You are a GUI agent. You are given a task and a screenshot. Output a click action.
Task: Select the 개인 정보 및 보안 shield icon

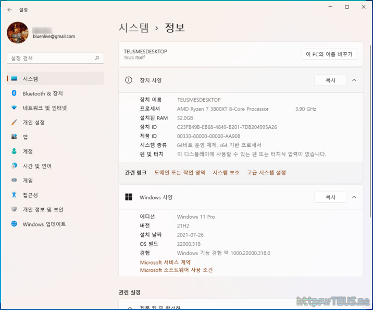pyautogui.click(x=14, y=209)
